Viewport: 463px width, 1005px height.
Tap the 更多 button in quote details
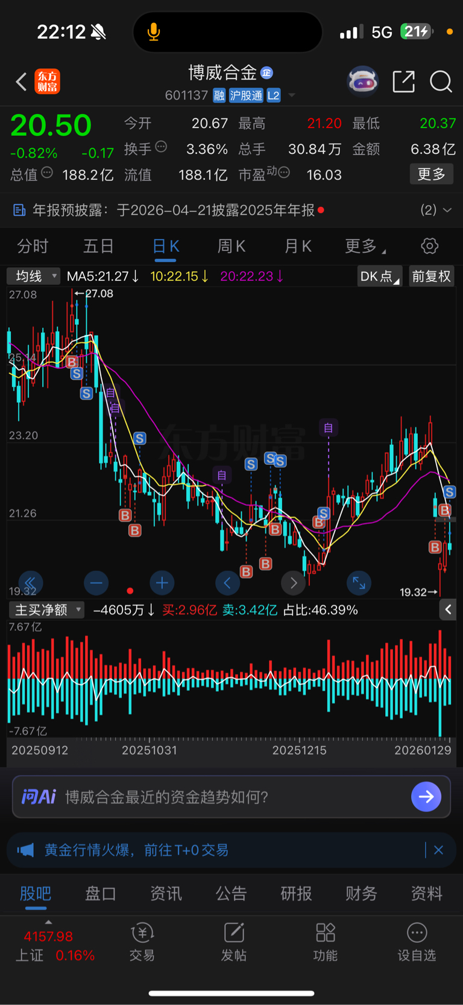coord(432,174)
